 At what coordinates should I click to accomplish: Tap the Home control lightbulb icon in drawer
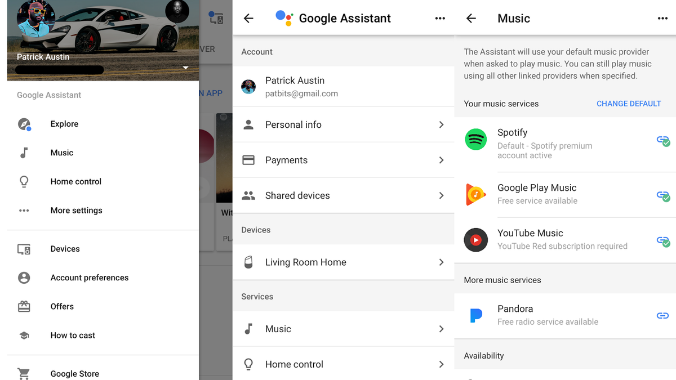pos(24,182)
